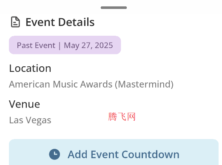Select the Las Vegas venue text
Screen dimensions: 222x165
[x=30, y=120]
